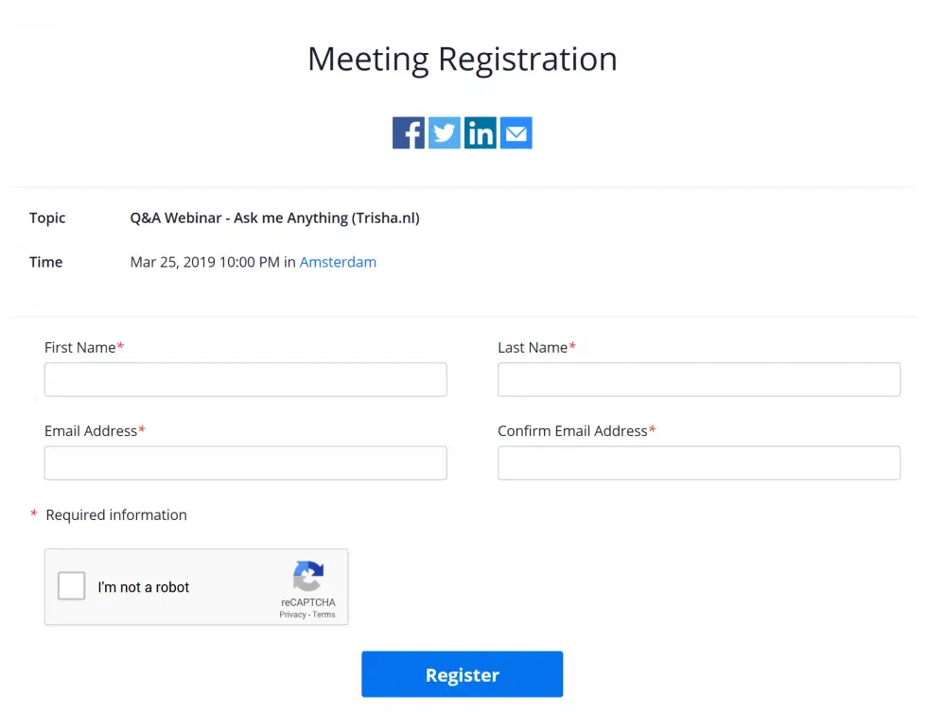This screenshot has height=712, width=946.
Task: Check the "I'm not a robot" box
Action: (x=72, y=587)
